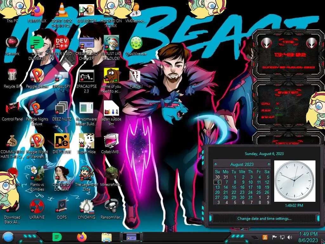Launch Plants vs Zombies from the desktop

point(37,179)
